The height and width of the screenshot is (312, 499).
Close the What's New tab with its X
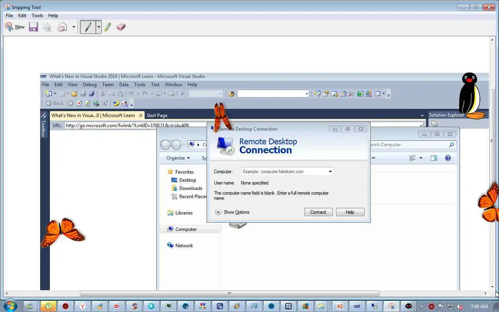[141, 115]
